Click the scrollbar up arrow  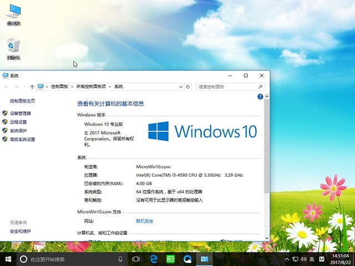pos(267,96)
